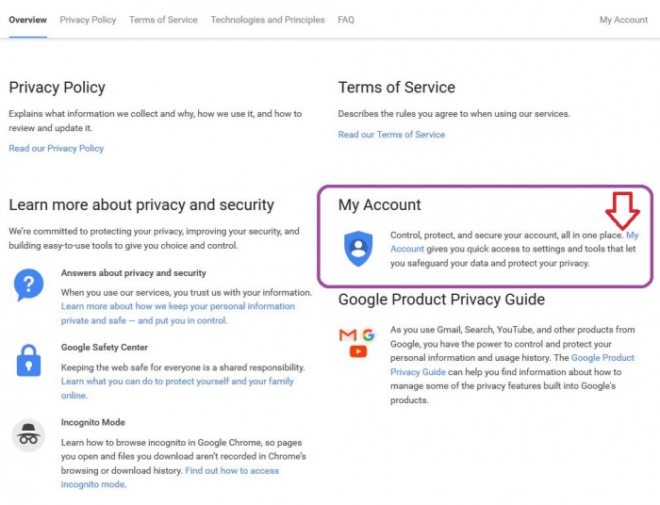The image size is (660, 505).
Task: Click Learn what you can do to protect yourself
Action: coord(177,382)
